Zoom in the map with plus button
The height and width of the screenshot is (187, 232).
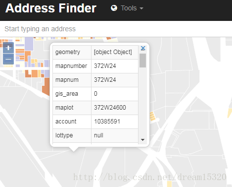8,48
